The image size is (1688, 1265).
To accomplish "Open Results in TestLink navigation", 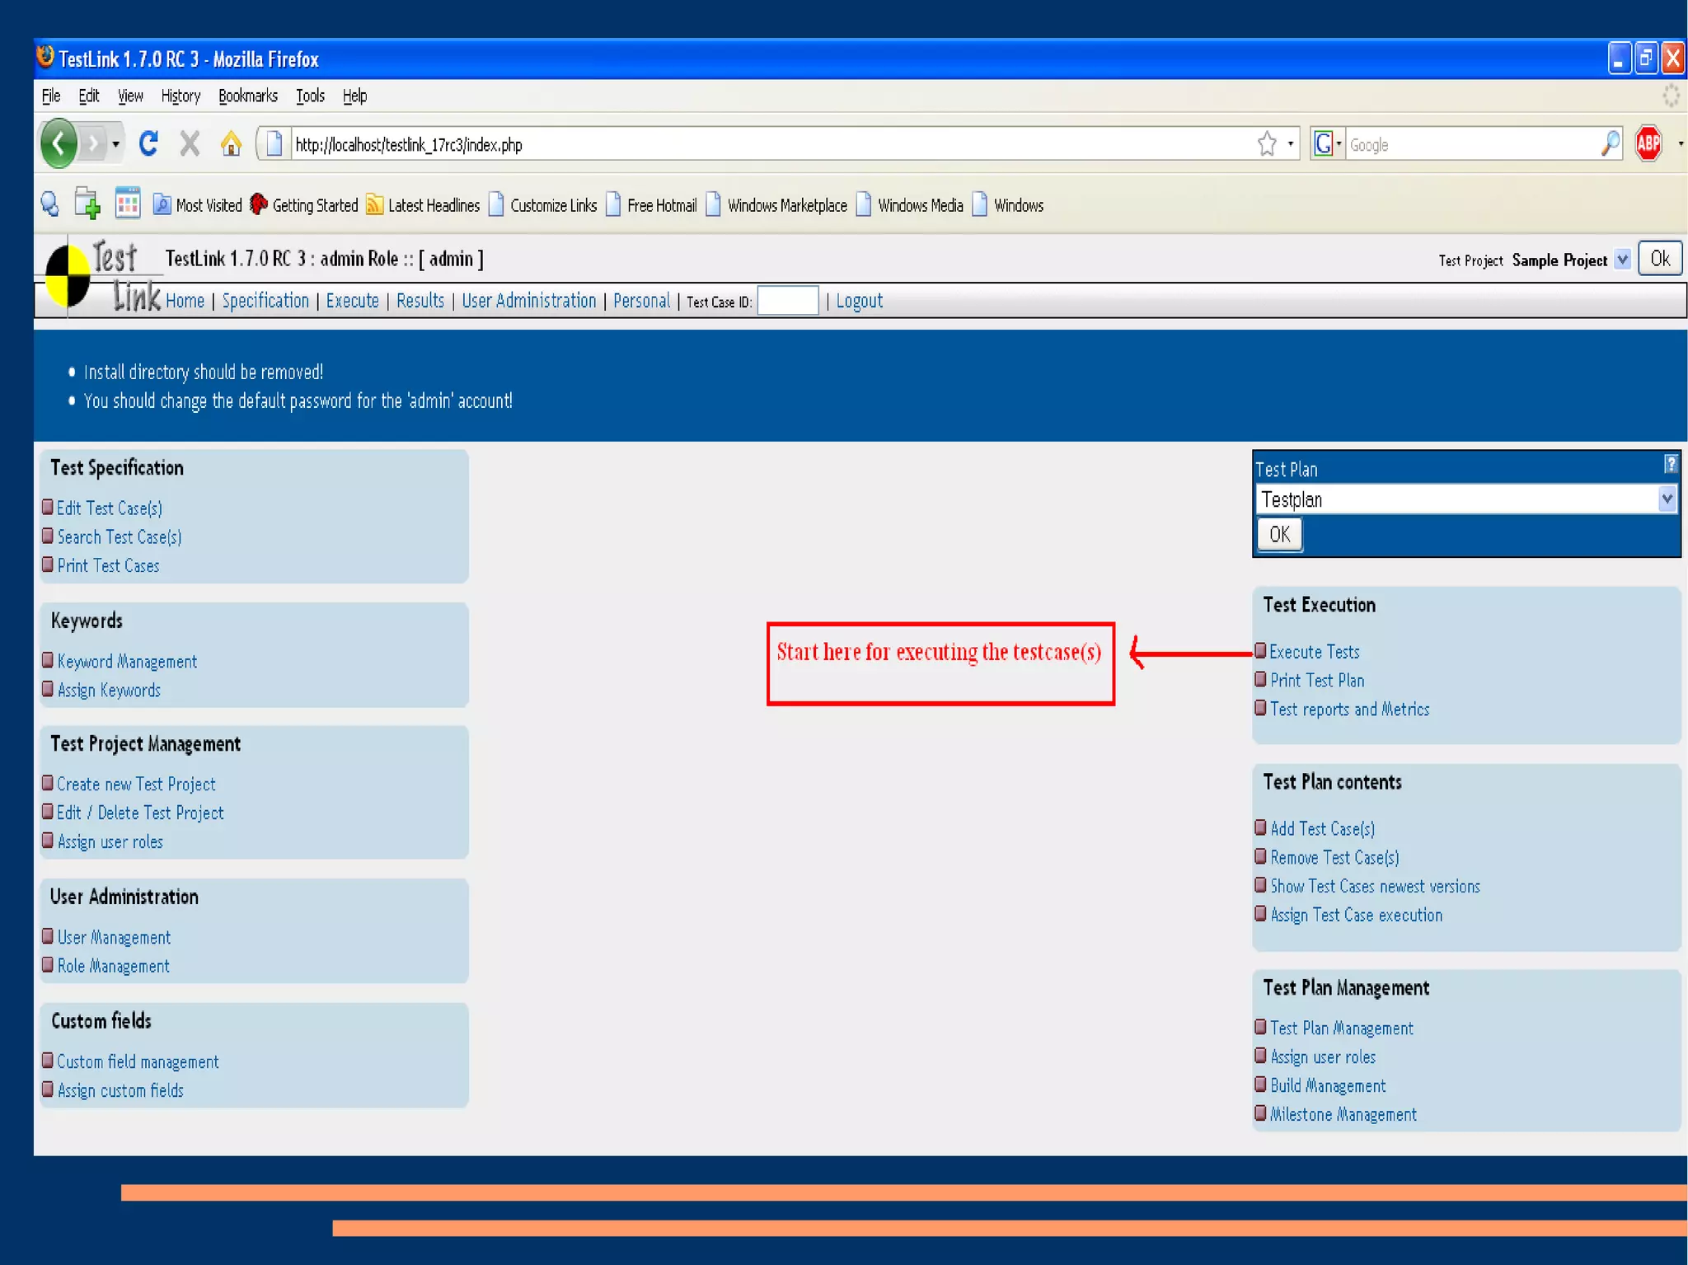I will pos(420,301).
